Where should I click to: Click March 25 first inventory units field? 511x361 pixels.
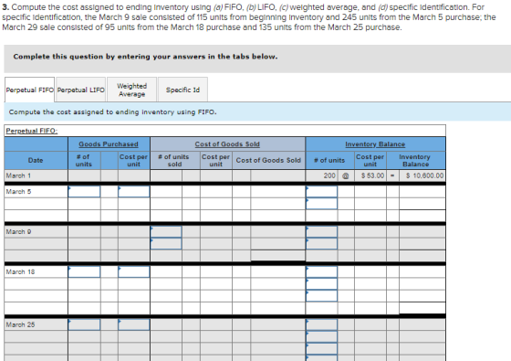(321, 324)
